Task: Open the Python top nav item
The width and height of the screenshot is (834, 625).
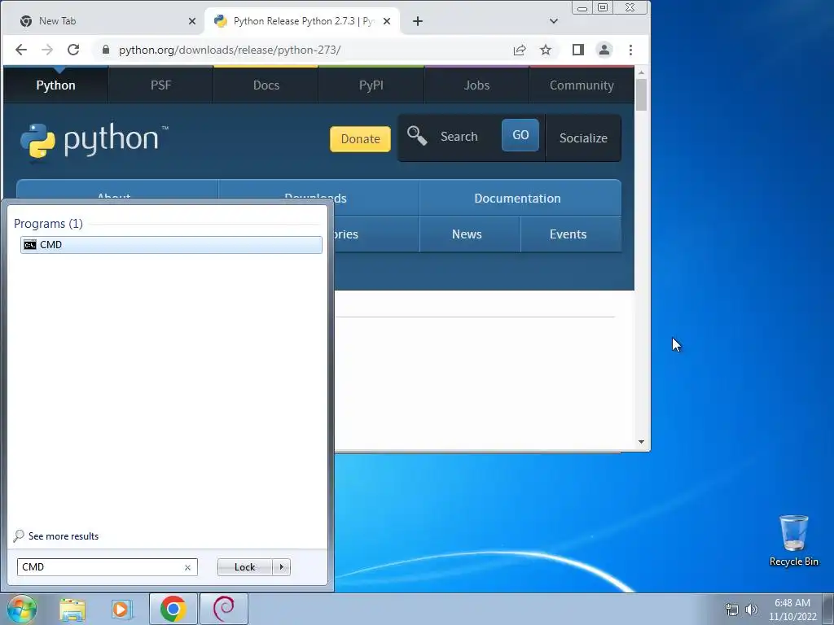Action: pos(56,85)
